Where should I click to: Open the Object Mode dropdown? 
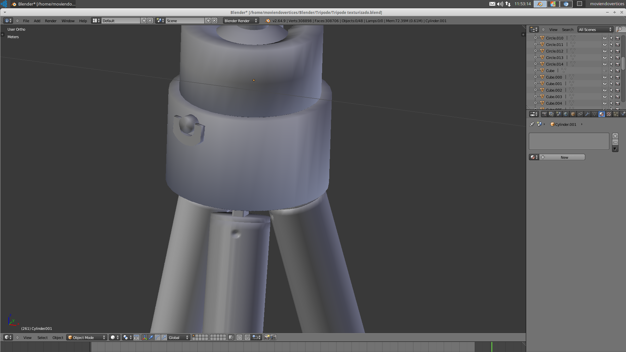[87, 338]
